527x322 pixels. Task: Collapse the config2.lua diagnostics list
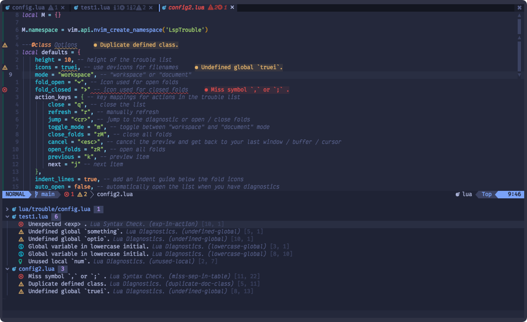tap(7, 268)
